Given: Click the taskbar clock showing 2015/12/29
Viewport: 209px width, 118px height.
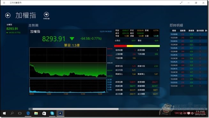Looking at the screenshot, I should (200, 113).
